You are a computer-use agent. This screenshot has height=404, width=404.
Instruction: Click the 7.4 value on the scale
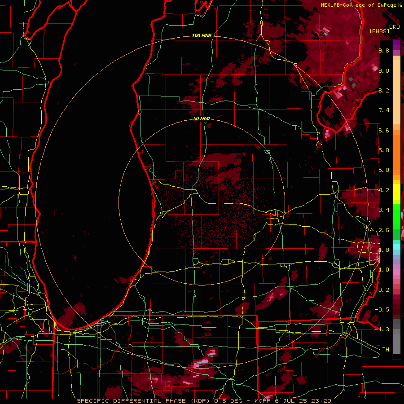[384, 110]
